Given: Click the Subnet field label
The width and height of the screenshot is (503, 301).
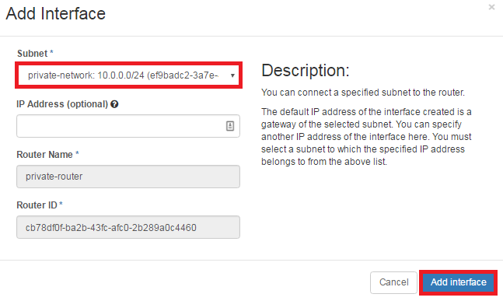Looking at the screenshot, I should point(33,54).
